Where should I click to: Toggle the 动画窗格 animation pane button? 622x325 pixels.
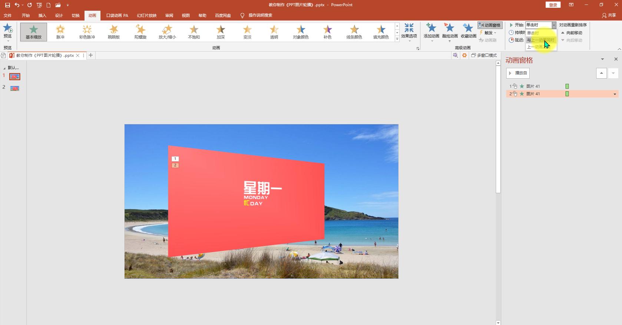pos(490,25)
